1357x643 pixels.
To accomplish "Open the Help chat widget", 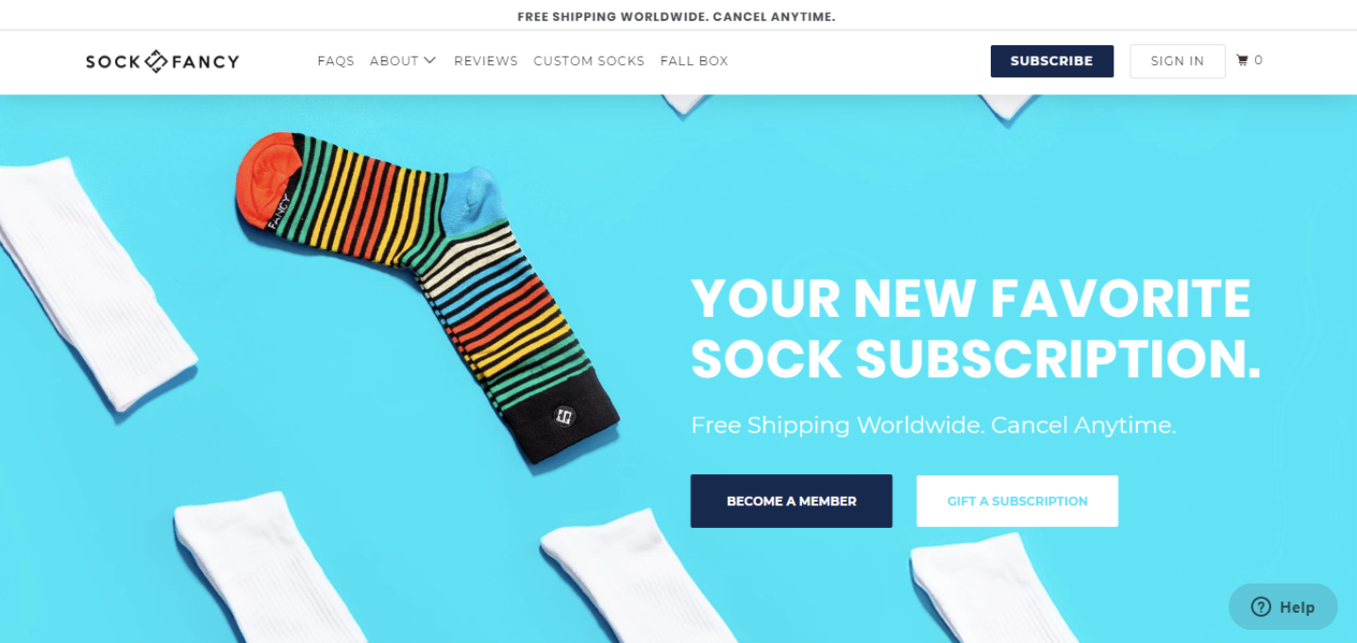I will [x=1283, y=607].
